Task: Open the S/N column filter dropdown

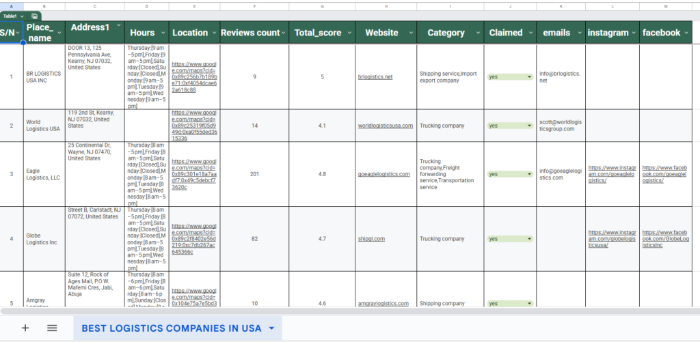Action: coord(18,33)
